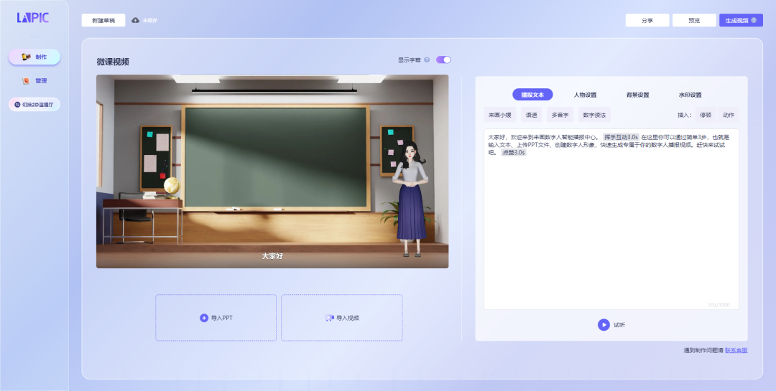Click the cloud save status icon
This screenshot has width=776, height=391.
pyautogui.click(x=135, y=20)
